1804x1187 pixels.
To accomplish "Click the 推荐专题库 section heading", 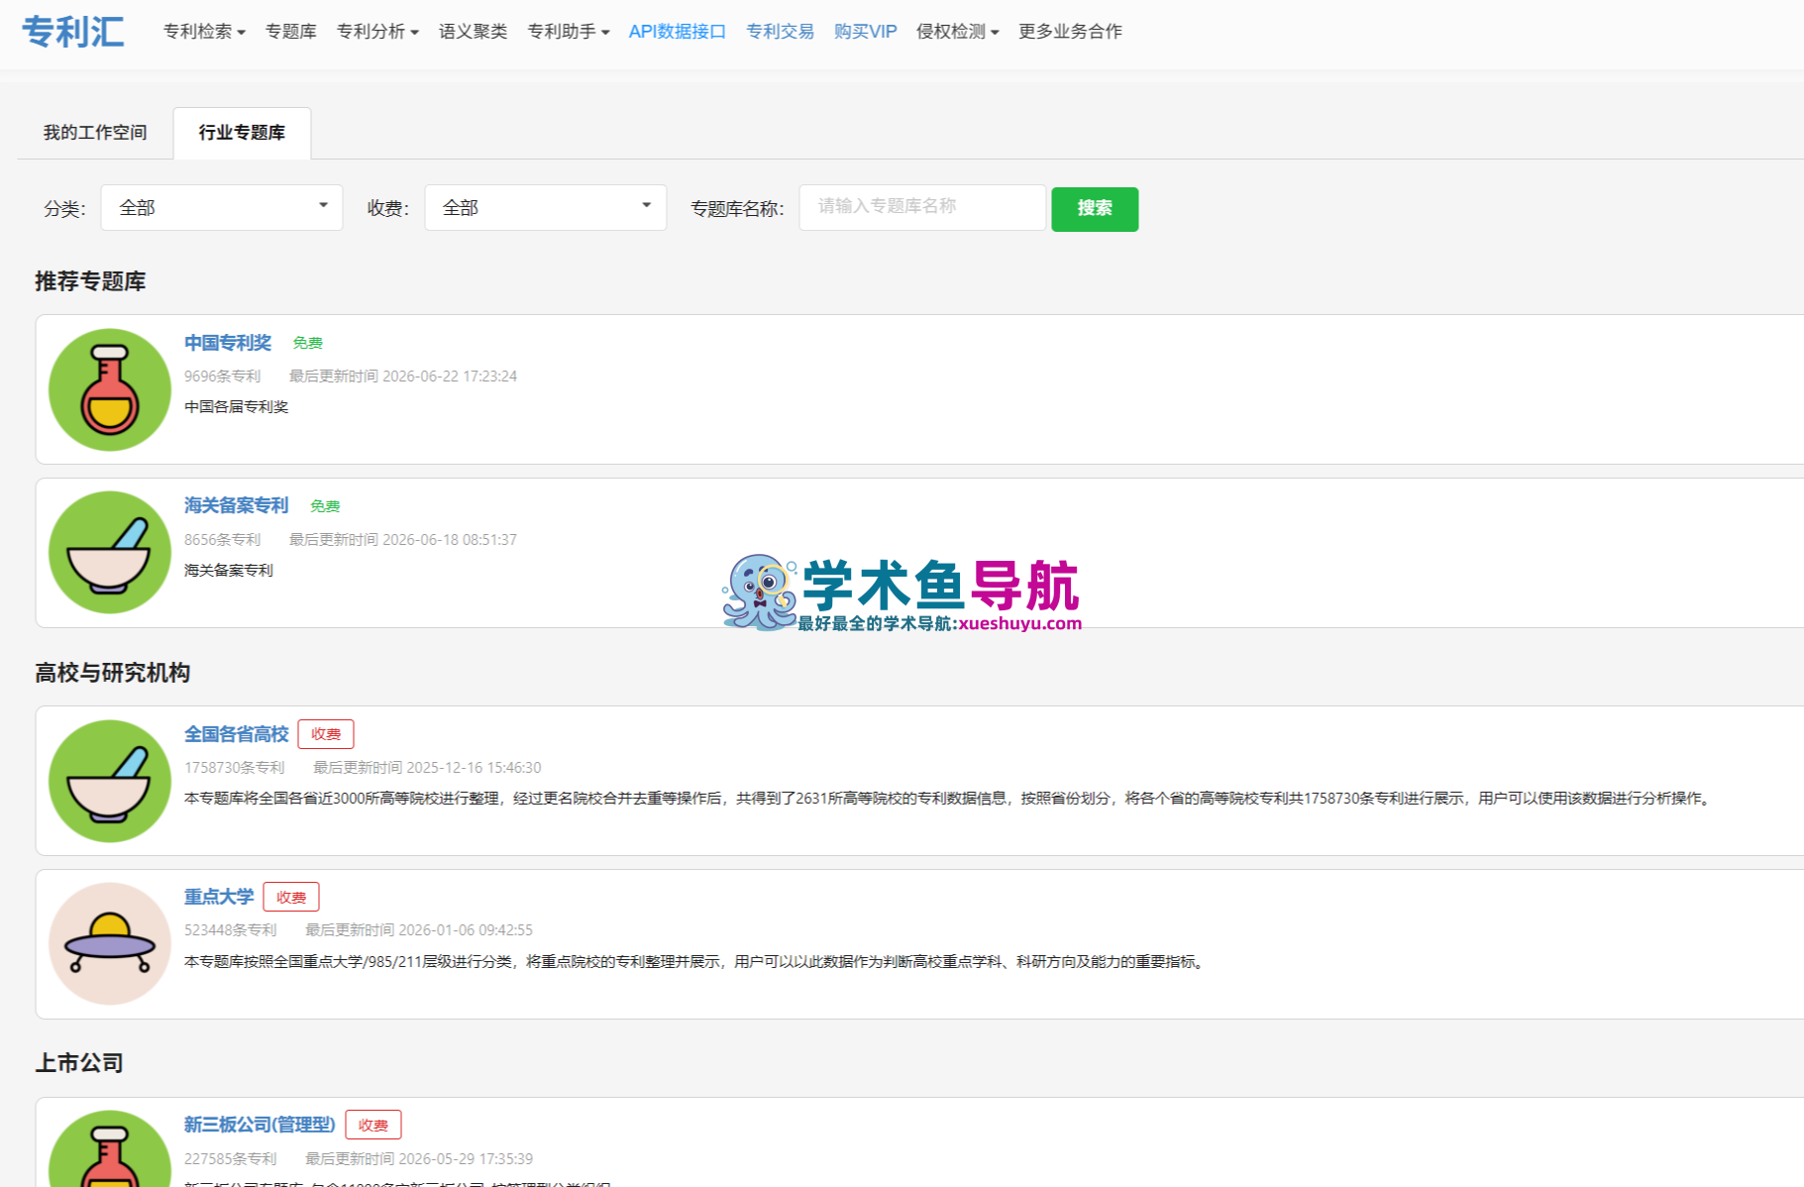I will click(90, 281).
